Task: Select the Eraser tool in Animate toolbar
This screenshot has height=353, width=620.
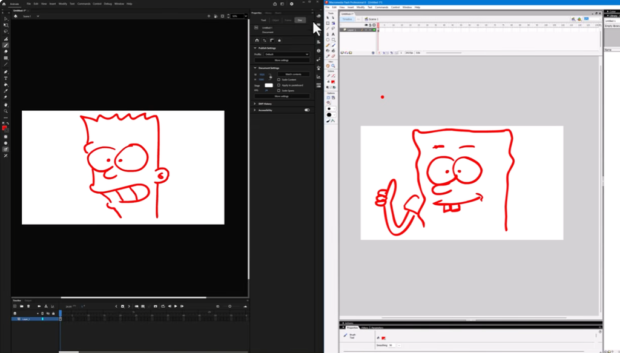Action: (x=5, y=52)
